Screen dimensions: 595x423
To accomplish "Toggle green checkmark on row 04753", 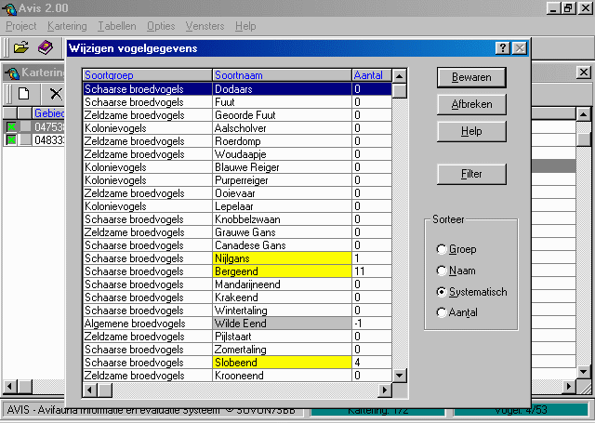I will pyautogui.click(x=11, y=126).
